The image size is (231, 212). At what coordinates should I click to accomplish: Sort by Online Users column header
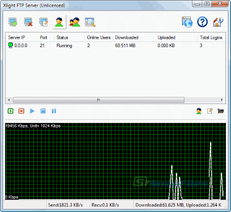coord(99,37)
